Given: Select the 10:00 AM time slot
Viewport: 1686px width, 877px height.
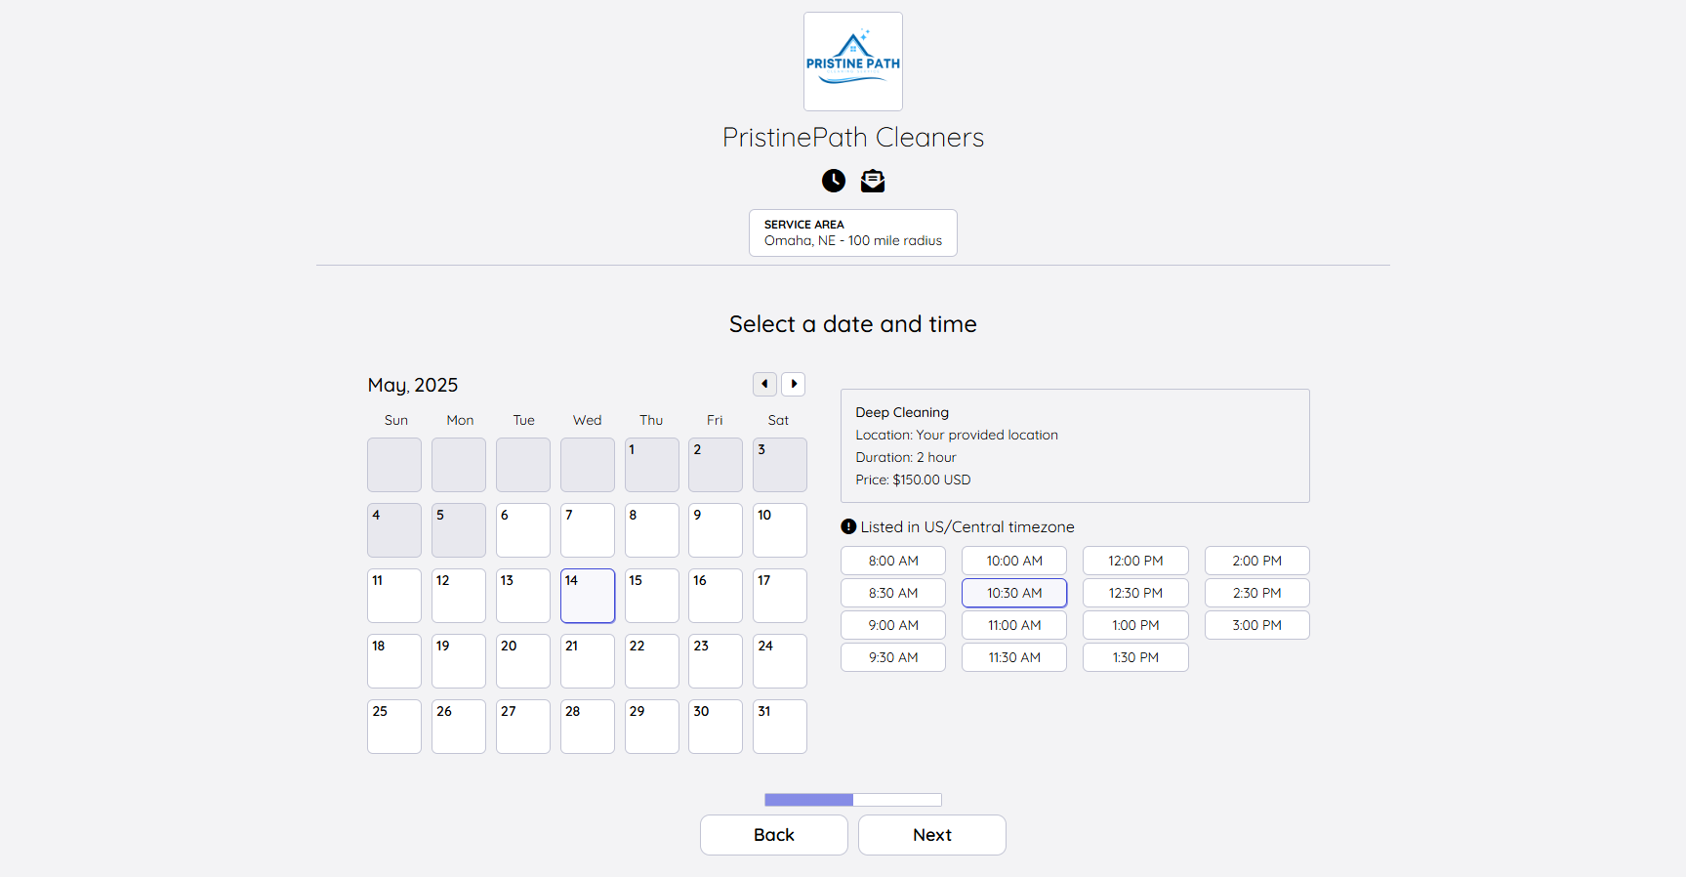Looking at the screenshot, I should pos(1014,561).
